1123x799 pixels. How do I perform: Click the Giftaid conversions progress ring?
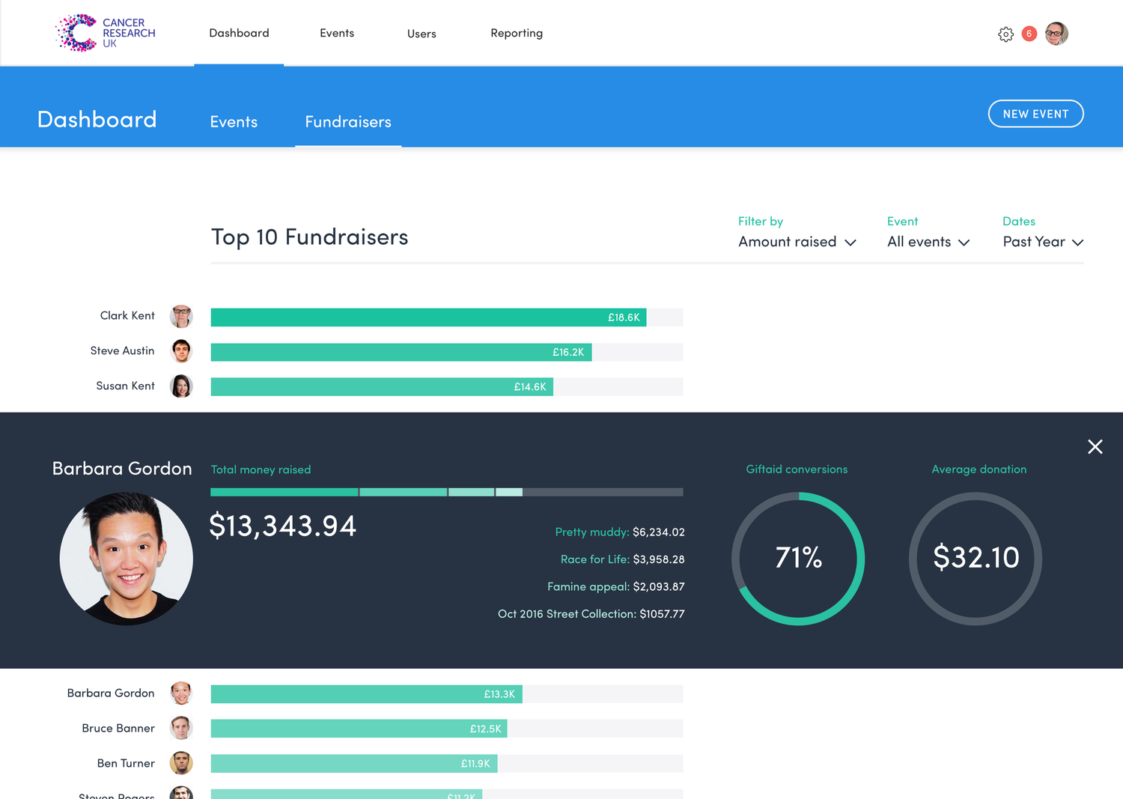pyautogui.click(x=798, y=558)
